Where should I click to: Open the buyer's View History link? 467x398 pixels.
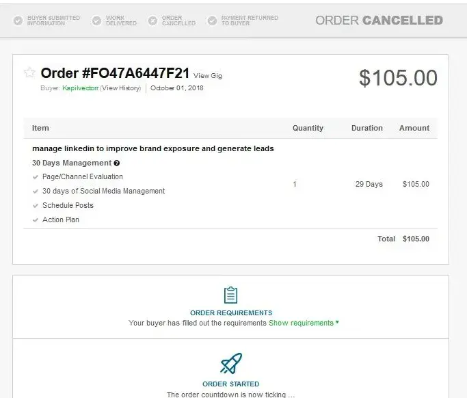click(121, 88)
